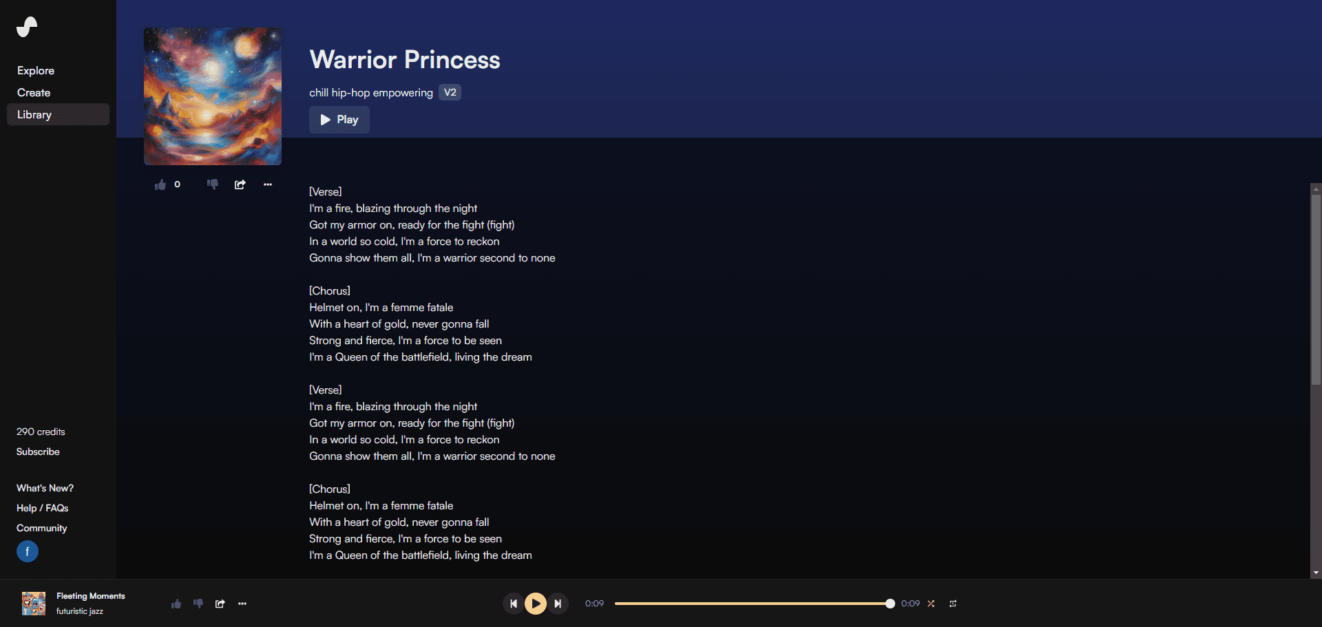Open the Subscribe link
The height and width of the screenshot is (627, 1322).
click(38, 451)
